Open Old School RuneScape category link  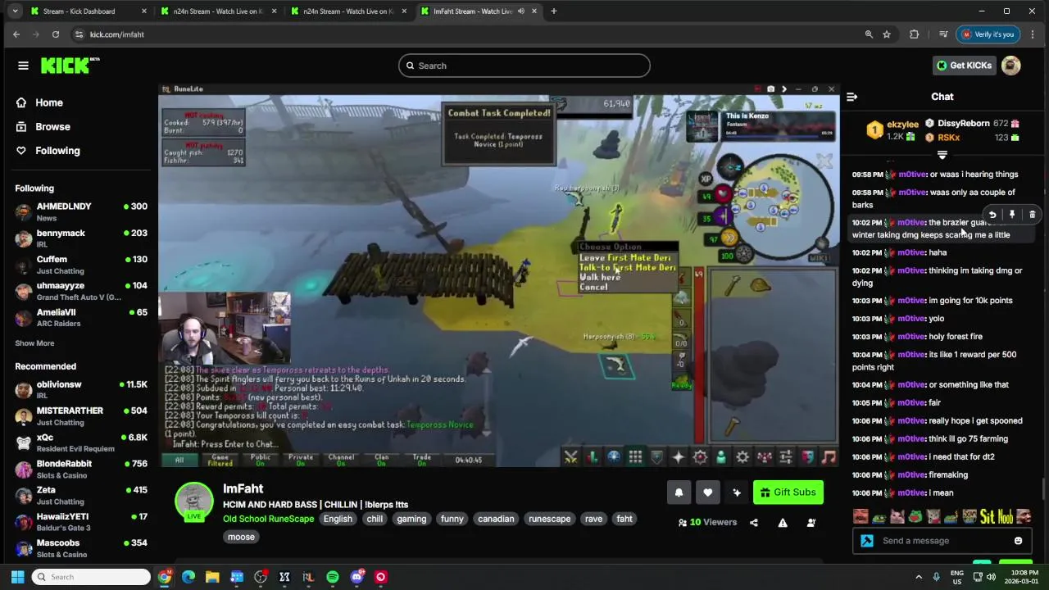coord(268,519)
